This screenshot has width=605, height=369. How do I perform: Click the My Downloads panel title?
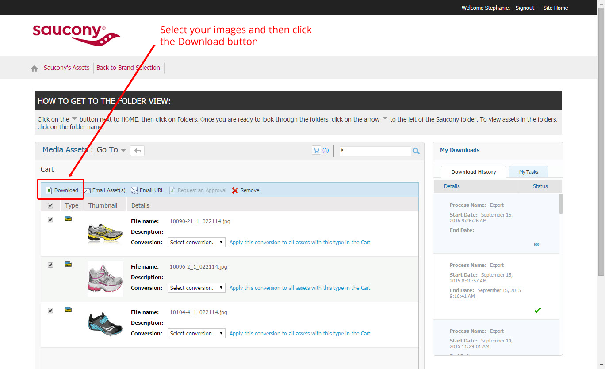460,150
